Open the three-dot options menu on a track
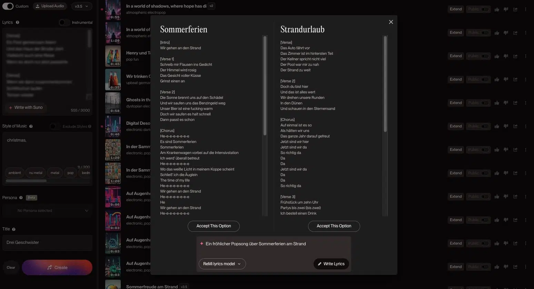 526,9
